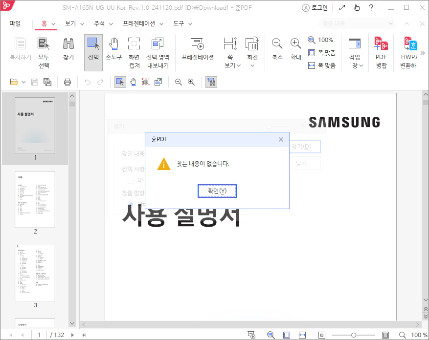
Task: Close the 한PDF message dialog
Action: [281, 139]
